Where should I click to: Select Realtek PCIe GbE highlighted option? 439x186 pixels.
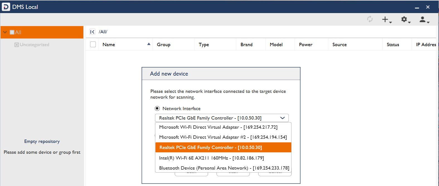(210, 147)
